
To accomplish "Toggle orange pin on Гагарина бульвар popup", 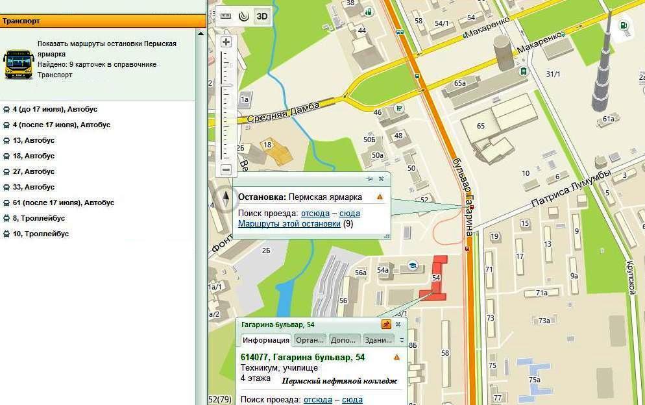I will [386, 325].
